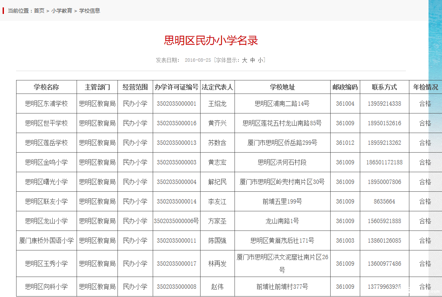This screenshot has width=442, height=297.
Task: Click the page title 思明区民办小学名录
Action: [211, 40]
